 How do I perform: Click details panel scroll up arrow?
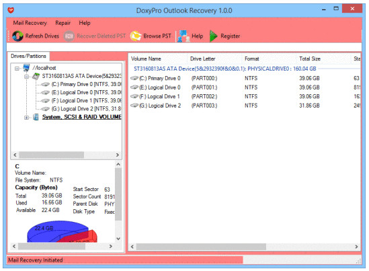[118, 164]
